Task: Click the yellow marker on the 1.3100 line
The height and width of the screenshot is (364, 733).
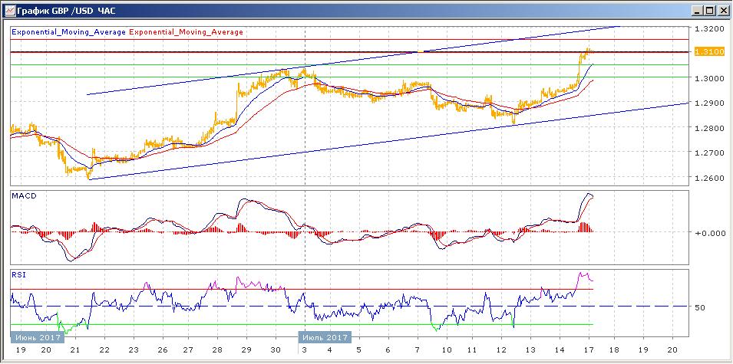Action: [x=421, y=51]
